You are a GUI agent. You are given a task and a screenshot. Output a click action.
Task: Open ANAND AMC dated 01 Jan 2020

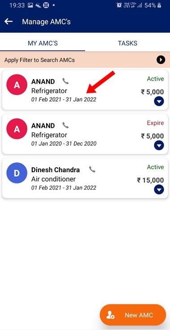click(x=85, y=134)
